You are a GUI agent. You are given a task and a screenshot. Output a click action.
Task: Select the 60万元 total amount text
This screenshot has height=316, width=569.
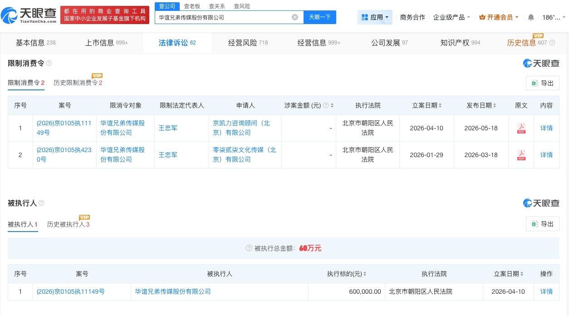click(x=310, y=248)
